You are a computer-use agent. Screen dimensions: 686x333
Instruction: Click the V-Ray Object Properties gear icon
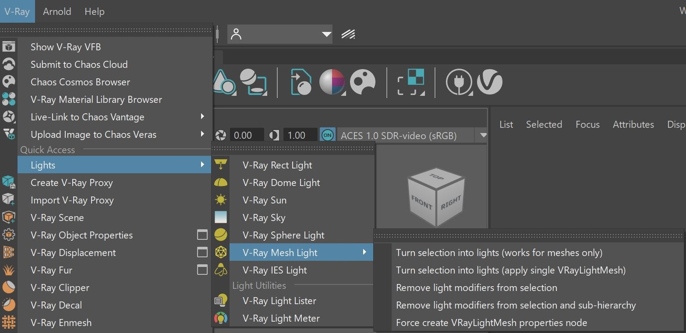point(9,235)
